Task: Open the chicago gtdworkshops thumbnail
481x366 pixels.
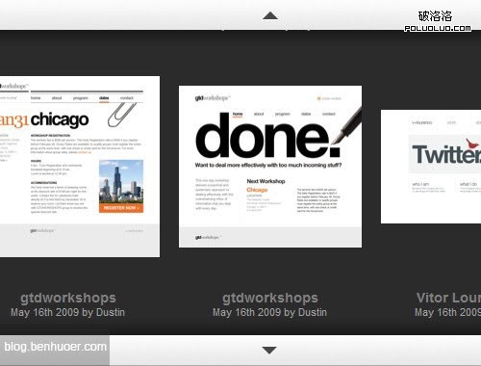Action: (80, 167)
